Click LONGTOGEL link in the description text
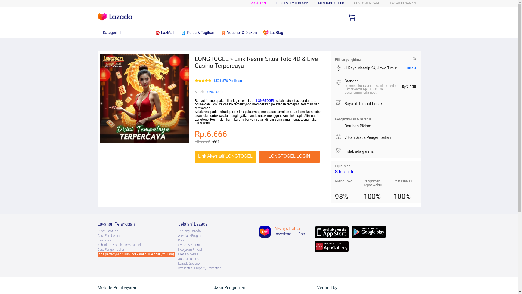Viewport: 522px width, 294px height. coord(265,101)
